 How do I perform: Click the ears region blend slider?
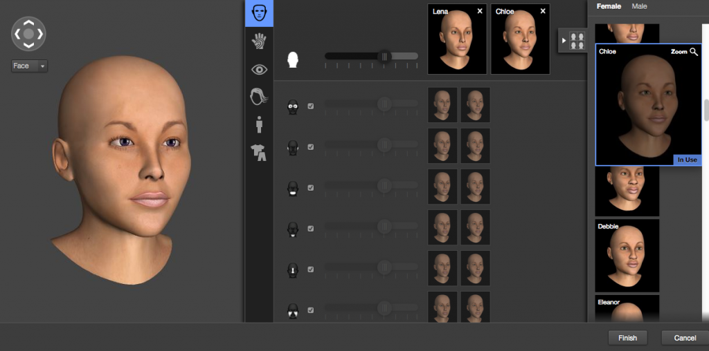point(371,144)
